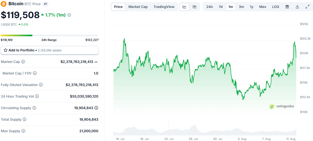The image size is (313, 141).
Task: Click the $118,199 range low value
Action: pos(7,40)
